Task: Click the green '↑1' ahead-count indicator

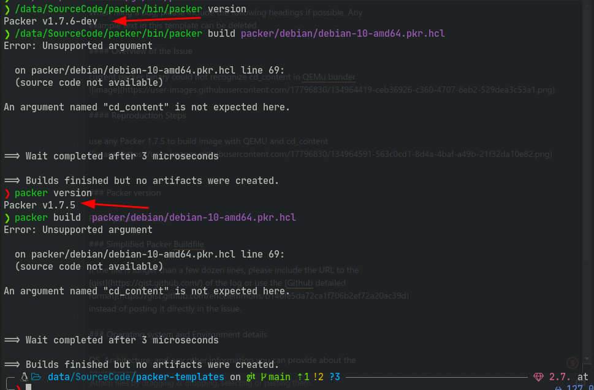Action: [303, 377]
